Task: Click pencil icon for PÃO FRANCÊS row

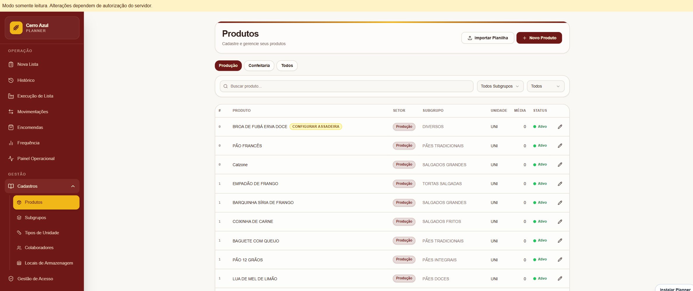Action: [560, 145]
